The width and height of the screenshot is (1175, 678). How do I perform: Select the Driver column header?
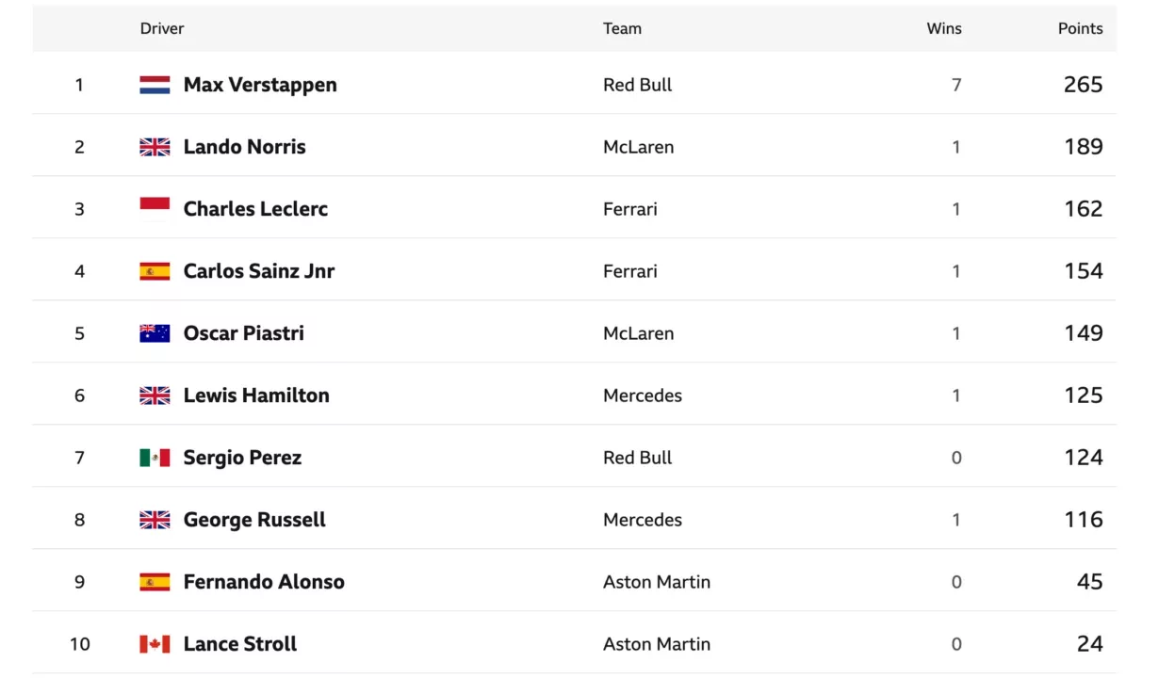[x=162, y=28]
